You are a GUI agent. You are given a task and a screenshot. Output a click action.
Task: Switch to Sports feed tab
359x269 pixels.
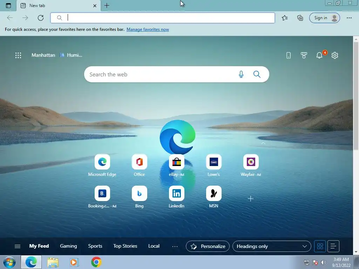click(95, 246)
